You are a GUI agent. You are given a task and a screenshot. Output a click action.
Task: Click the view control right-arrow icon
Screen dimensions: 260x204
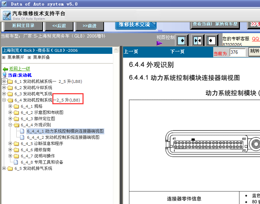click(x=182, y=40)
